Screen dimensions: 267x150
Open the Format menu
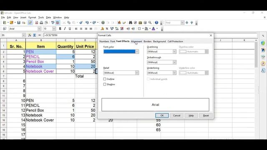(x=32, y=17)
